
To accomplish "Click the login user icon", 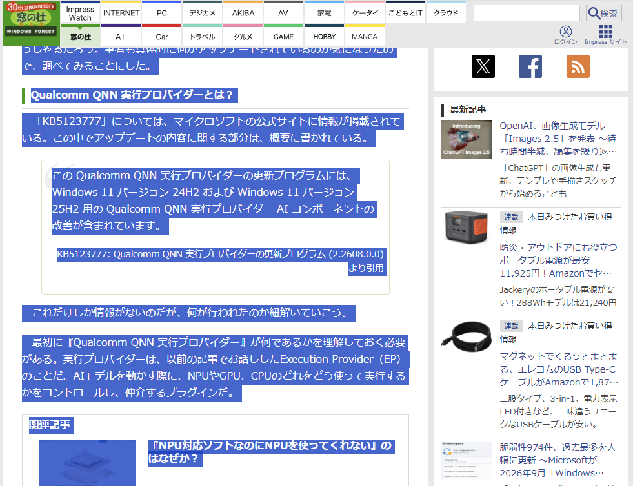I will [566, 32].
